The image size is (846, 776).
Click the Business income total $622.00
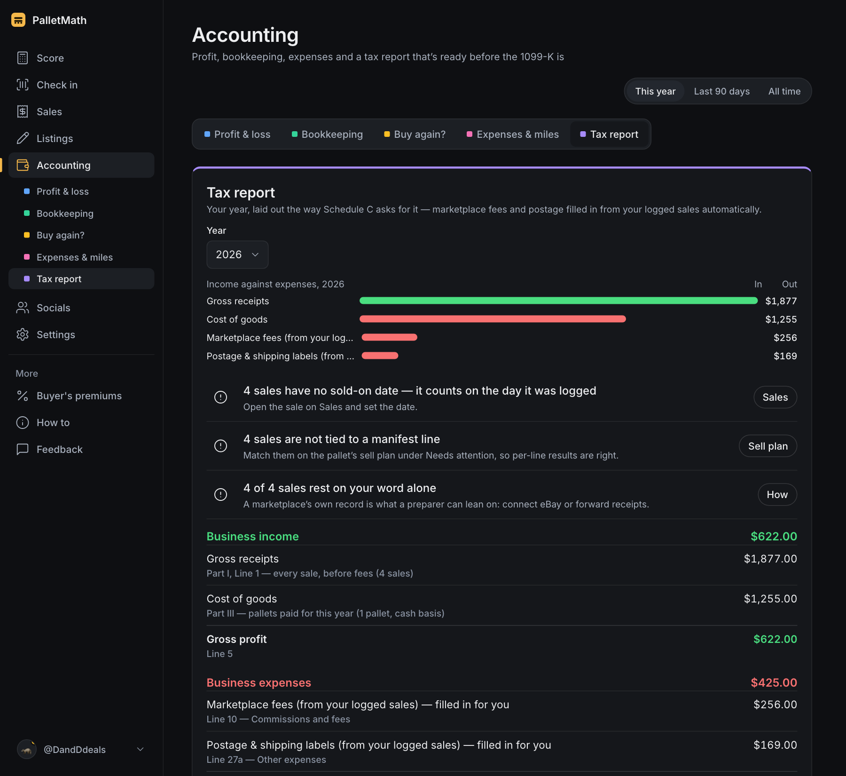774,536
